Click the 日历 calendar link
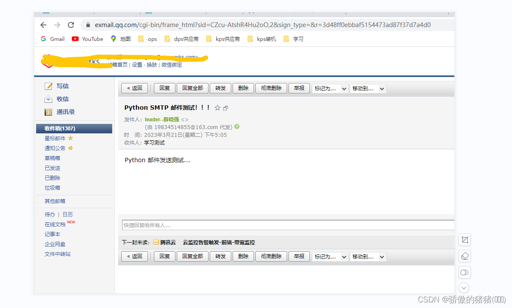512x308 pixels. coord(67,214)
